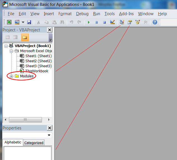This screenshot has width=177, height=160.
Task: Open the Edit menu
Action: click(22, 14)
